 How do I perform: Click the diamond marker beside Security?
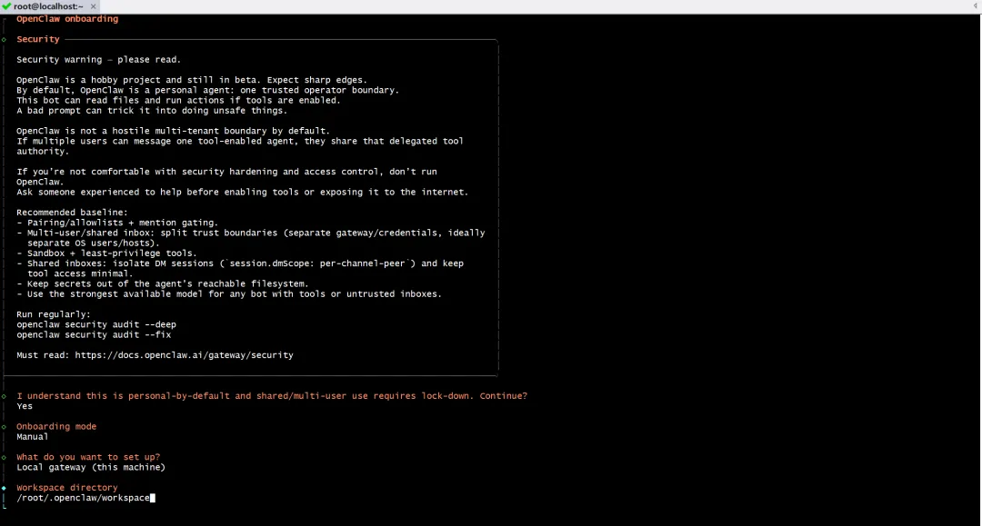[4, 39]
